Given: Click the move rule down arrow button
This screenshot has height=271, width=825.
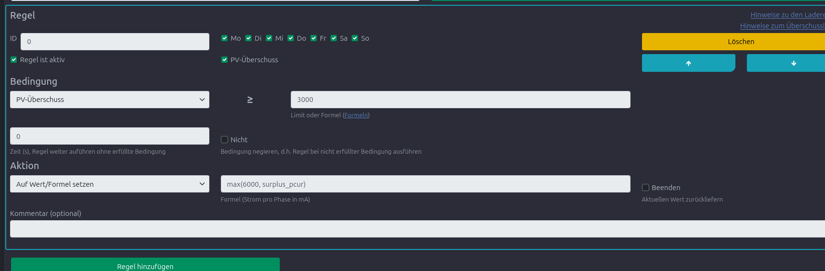Looking at the screenshot, I should pos(786,63).
